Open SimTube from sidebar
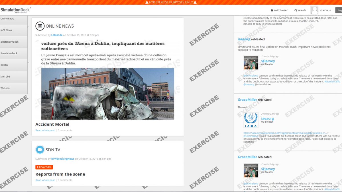This screenshot has height=192, width=342. 14,77
